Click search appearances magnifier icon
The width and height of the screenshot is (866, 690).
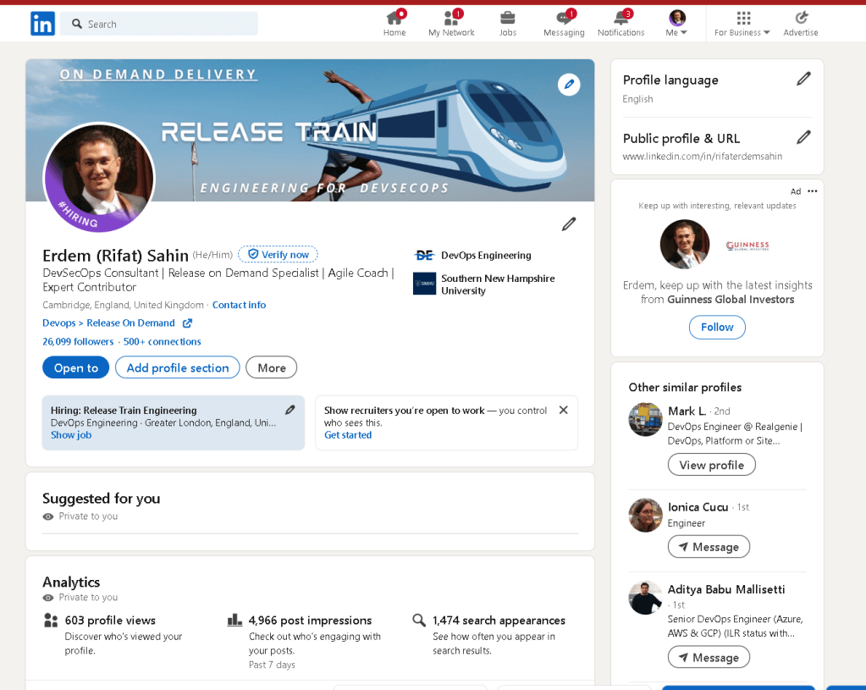click(419, 620)
